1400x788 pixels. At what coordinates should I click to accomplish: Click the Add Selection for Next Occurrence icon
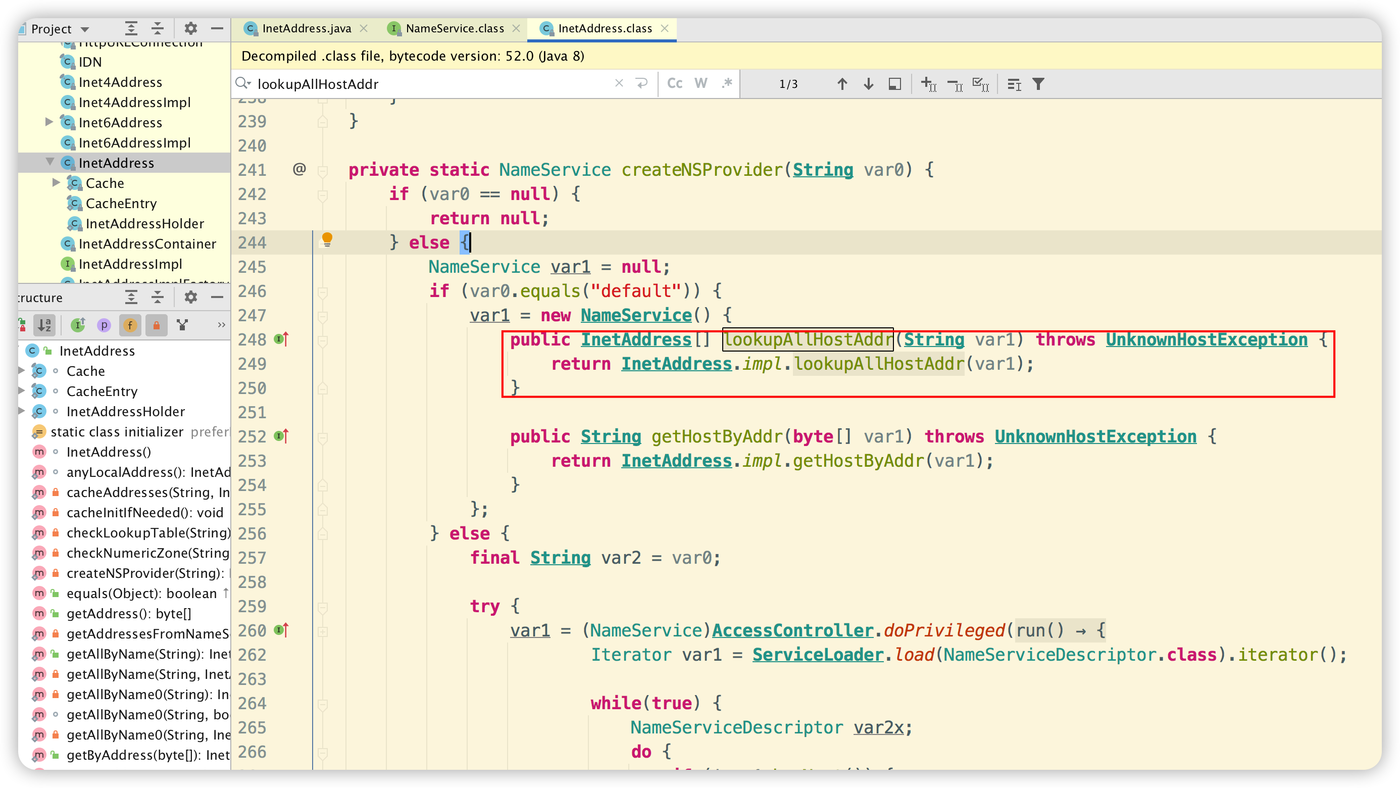click(928, 84)
